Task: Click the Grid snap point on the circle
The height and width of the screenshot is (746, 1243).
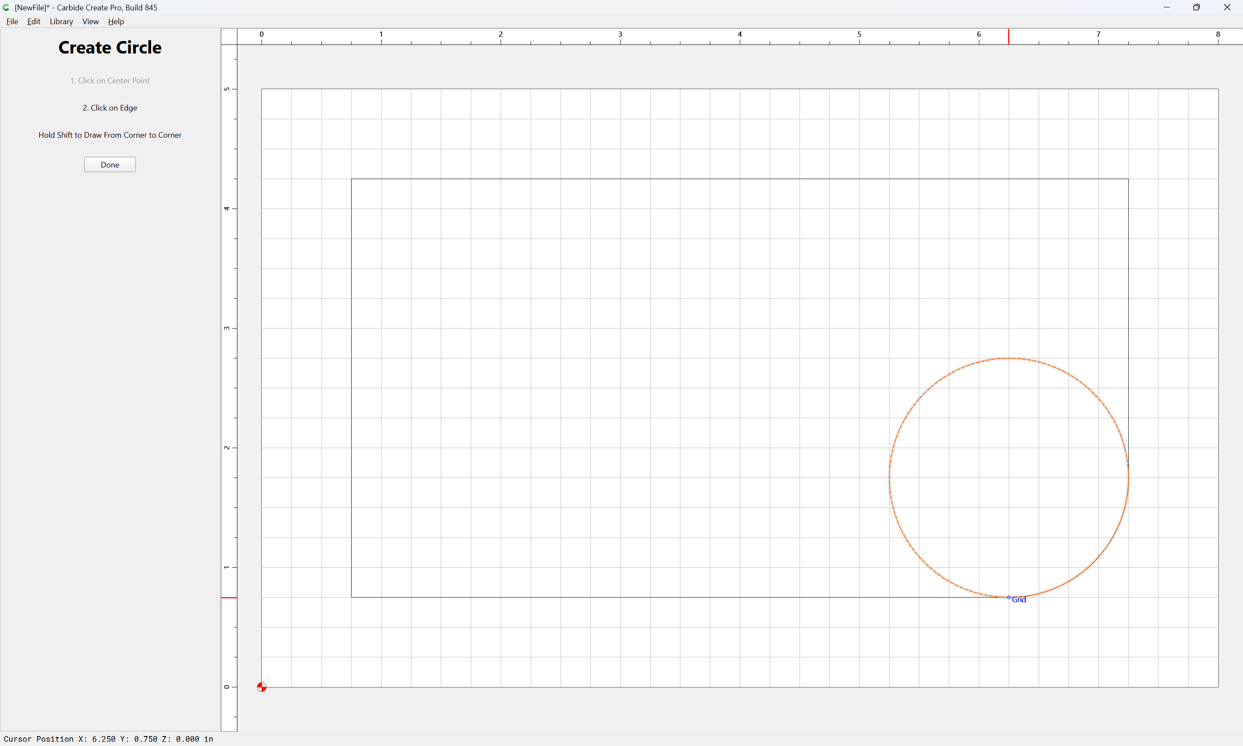Action: click(1009, 597)
